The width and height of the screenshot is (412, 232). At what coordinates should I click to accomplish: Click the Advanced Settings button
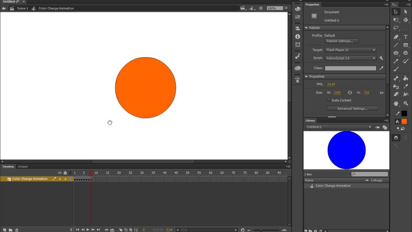pyautogui.click(x=352, y=109)
